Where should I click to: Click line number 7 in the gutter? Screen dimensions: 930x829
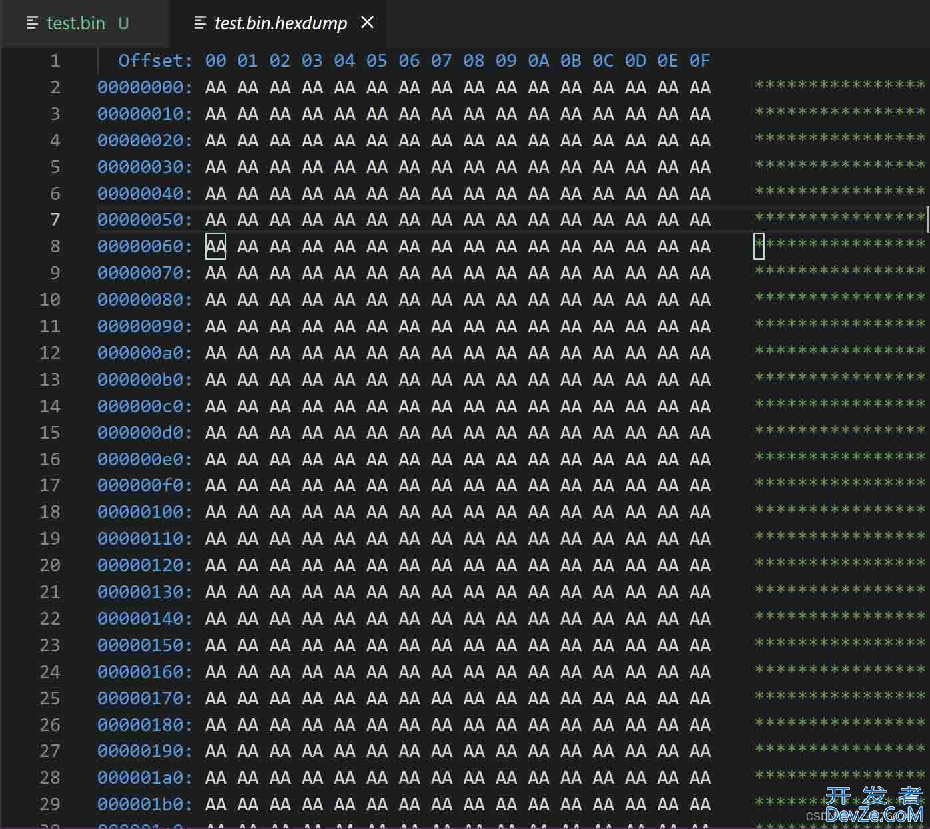tap(55, 220)
